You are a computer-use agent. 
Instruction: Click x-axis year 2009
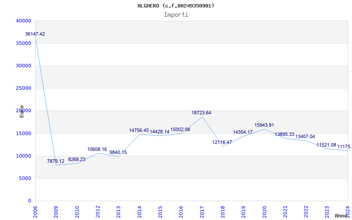(x=56, y=212)
